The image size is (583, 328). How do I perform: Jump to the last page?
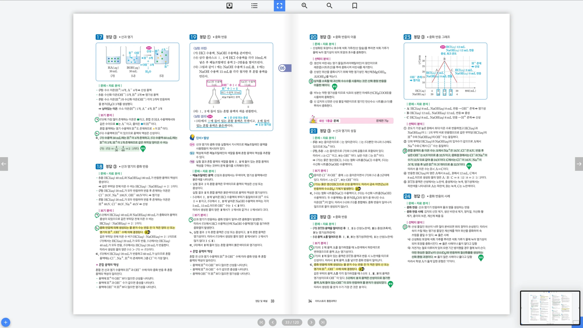(x=323, y=322)
